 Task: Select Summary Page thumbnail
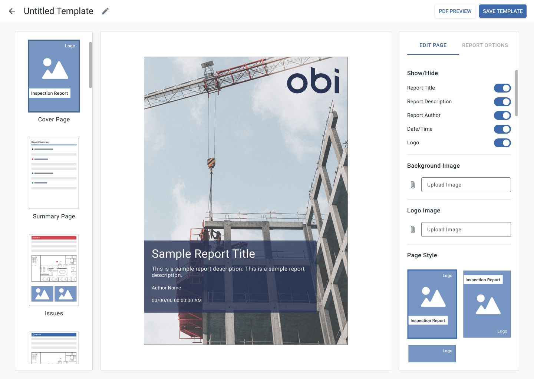54,173
